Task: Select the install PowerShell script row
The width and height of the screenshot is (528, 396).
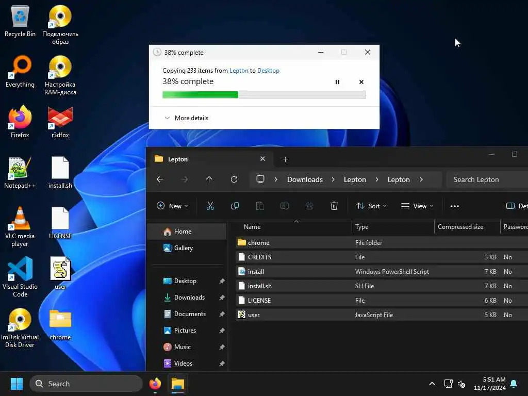Action: click(382, 271)
